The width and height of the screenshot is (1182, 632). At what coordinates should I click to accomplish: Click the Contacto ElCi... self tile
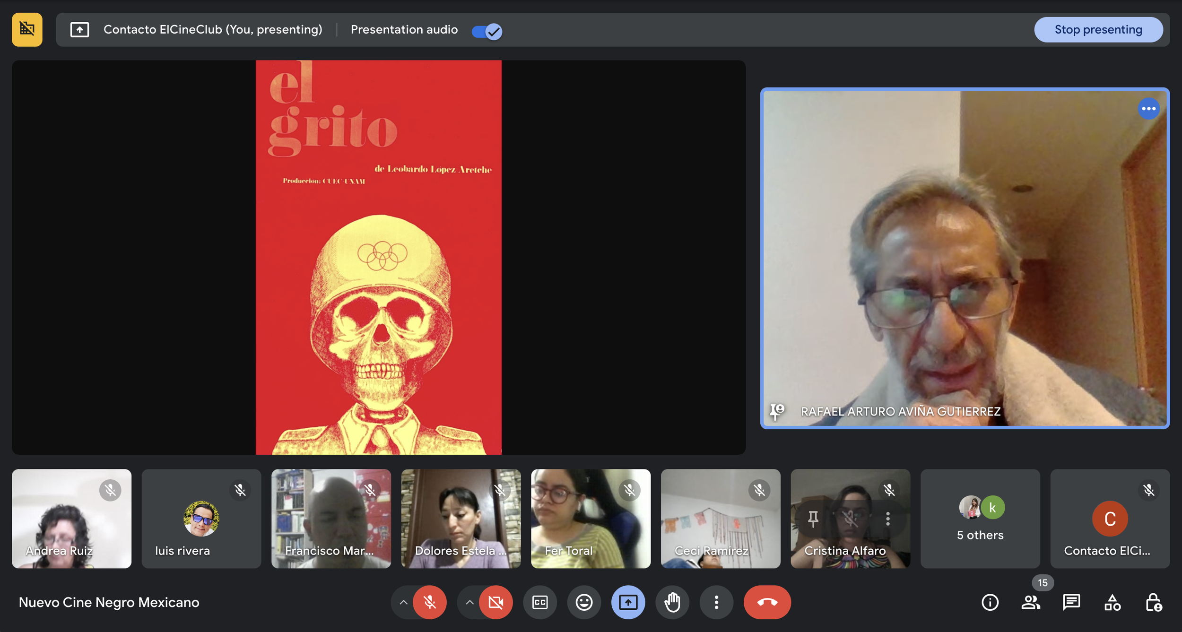coord(1110,519)
